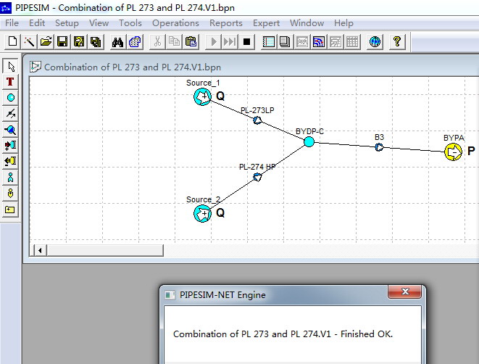
Task: Click the 'PL-274 HP' label text
Action: click(x=257, y=167)
